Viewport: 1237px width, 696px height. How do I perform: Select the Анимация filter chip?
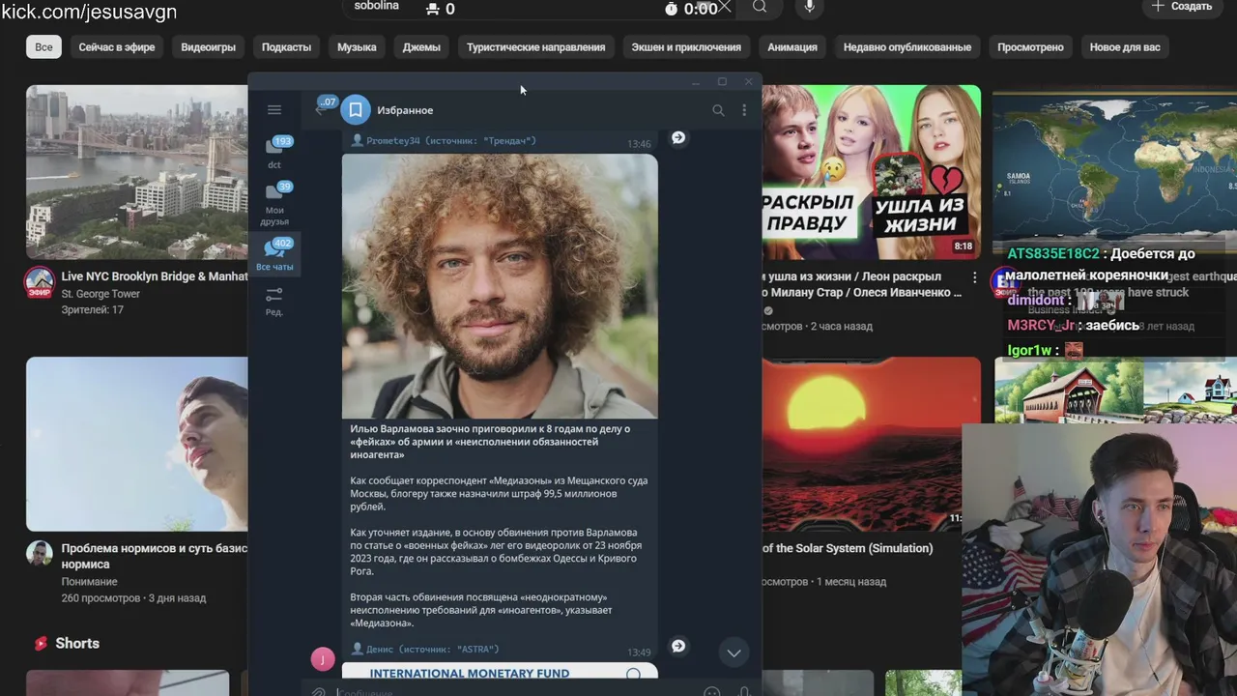pos(792,46)
